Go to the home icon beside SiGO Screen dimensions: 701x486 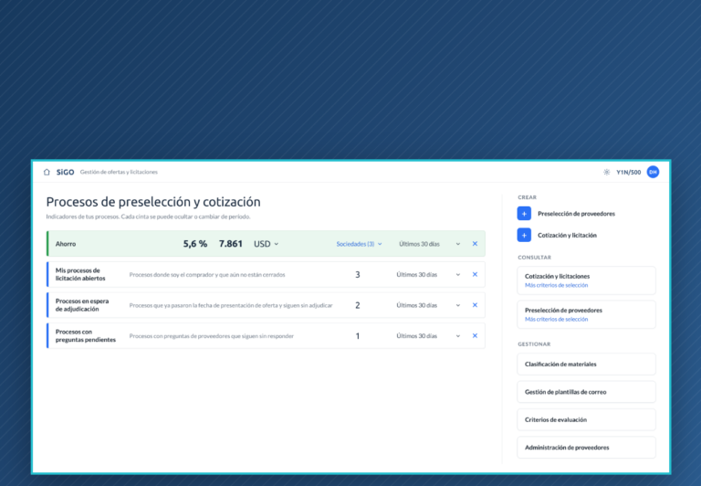pyautogui.click(x=47, y=173)
